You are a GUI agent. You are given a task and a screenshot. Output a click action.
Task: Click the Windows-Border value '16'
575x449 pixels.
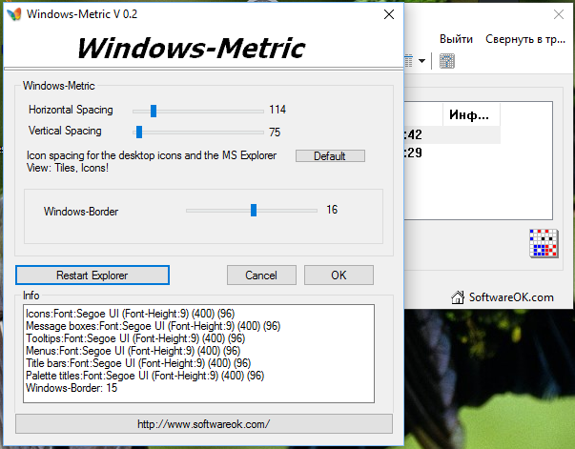(332, 210)
